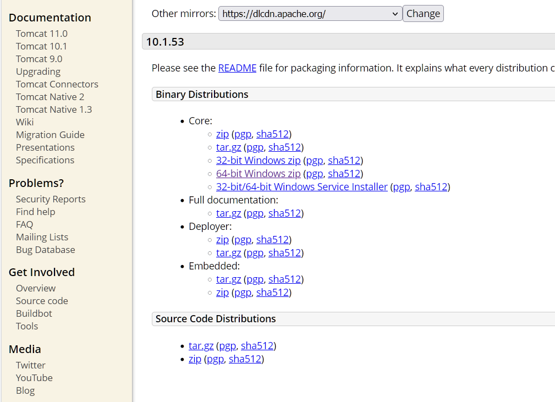Open pgp for source code zip
This screenshot has height=402, width=555.
pos(216,359)
